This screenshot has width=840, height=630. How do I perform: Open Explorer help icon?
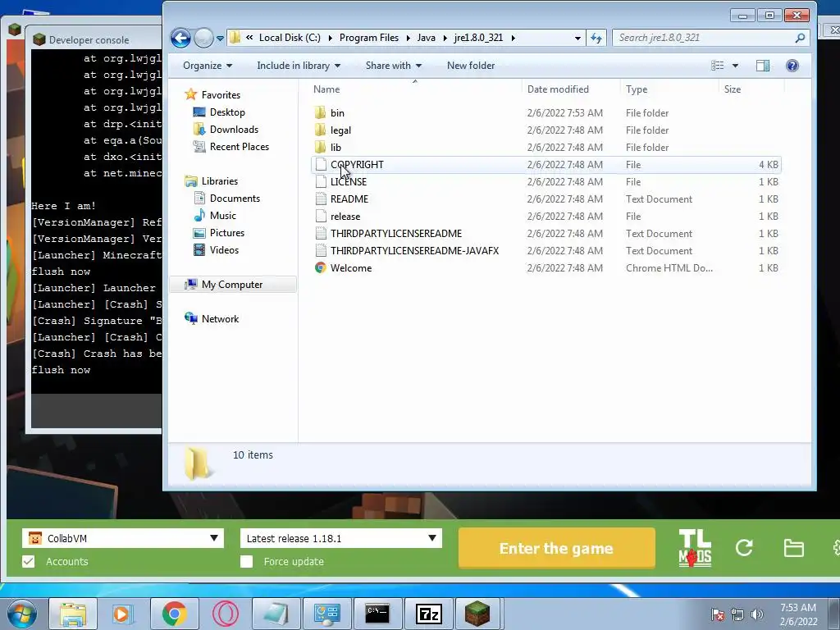tap(792, 66)
